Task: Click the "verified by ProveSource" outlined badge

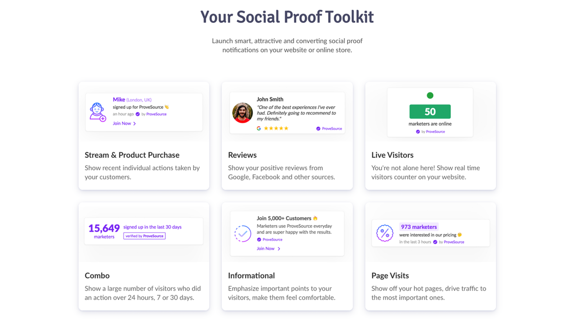Action: 144,236
